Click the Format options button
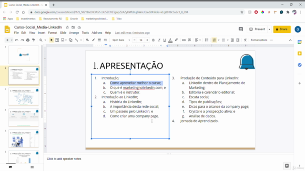The height and width of the screenshot is (171, 305). (259, 40)
